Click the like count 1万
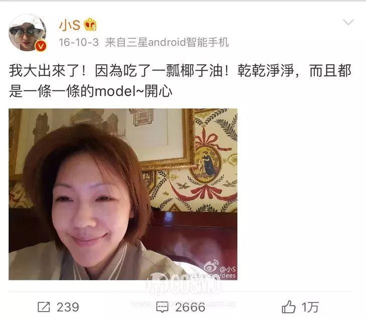The height and width of the screenshot is (318, 366). coord(310,307)
